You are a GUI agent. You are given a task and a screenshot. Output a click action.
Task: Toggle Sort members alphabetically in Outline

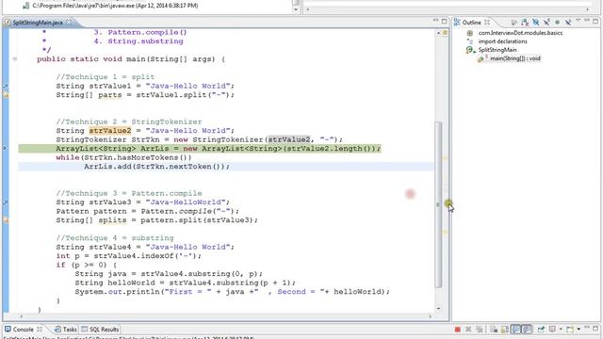coord(525,23)
